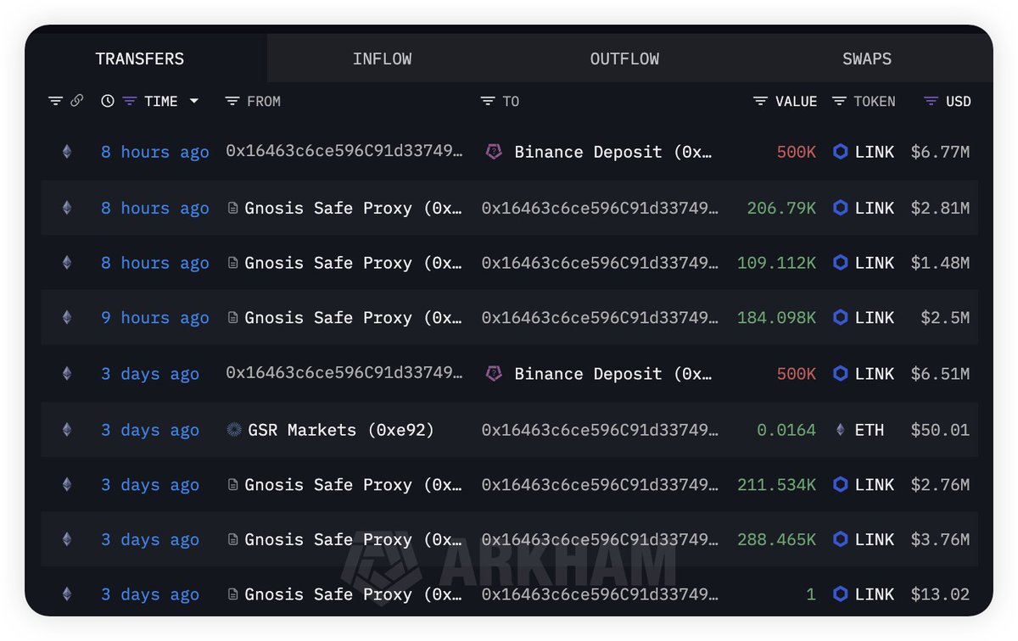The width and height of the screenshot is (1018, 641).
Task: Click the clock icon beside TIME
Action: pos(108,101)
